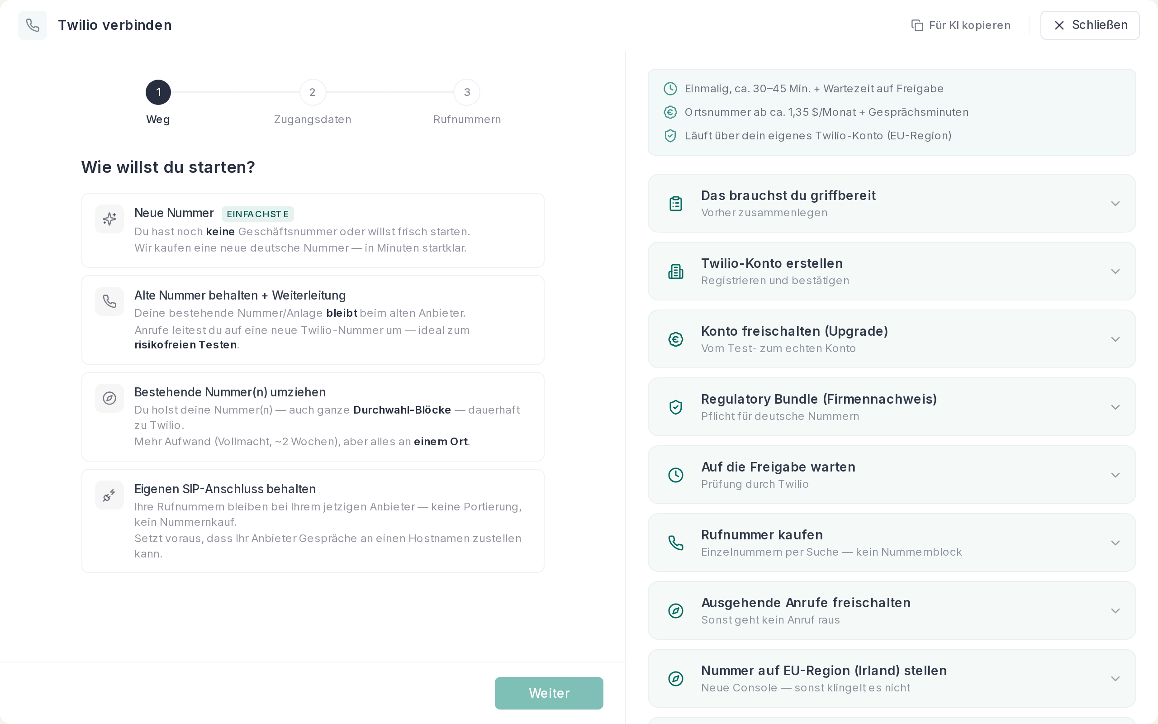The image size is (1158, 724).
Task: Select the Neue Nummer option card
Action: coord(313,230)
